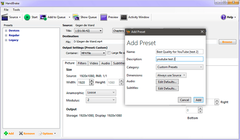Open the Show Queue icon
The image size is (240, 140).
pos(76,17)
